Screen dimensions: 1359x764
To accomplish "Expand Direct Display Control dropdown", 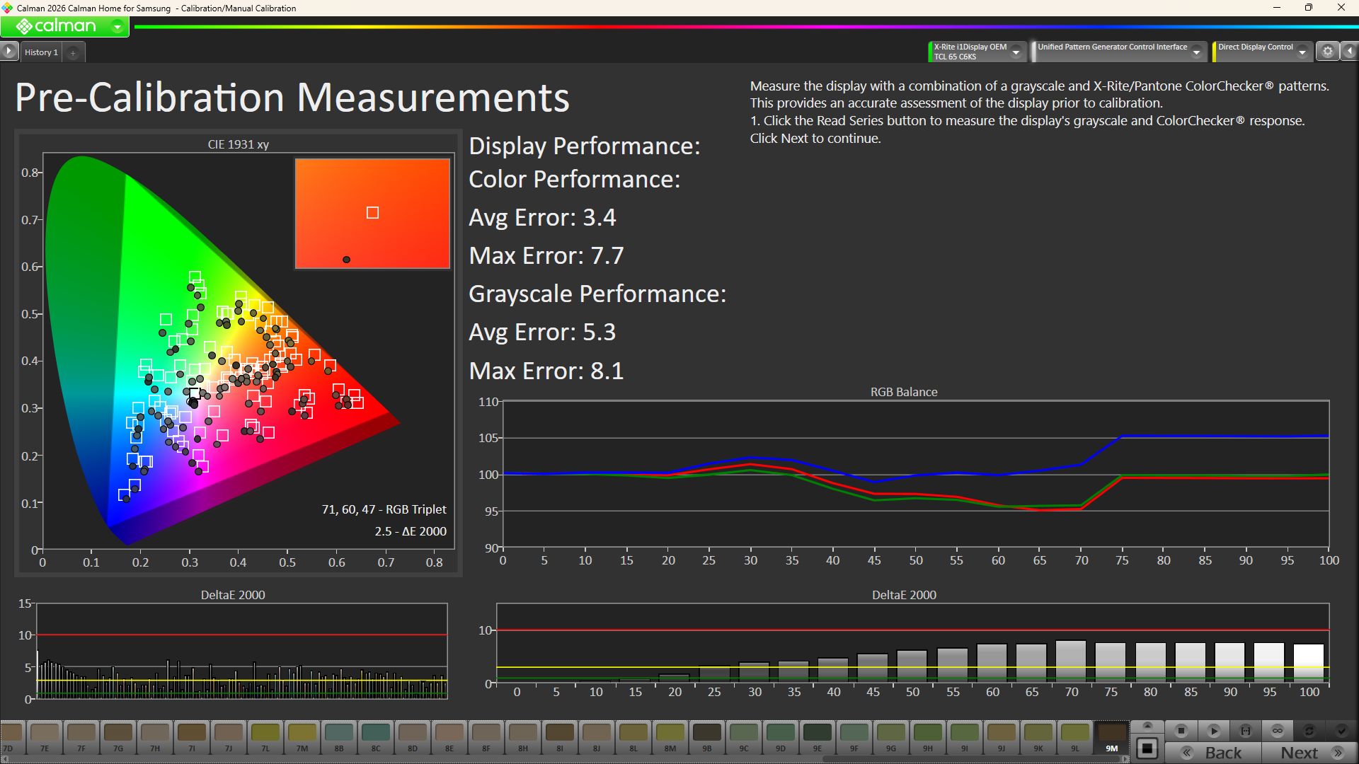I will pyautogui.click(x=1302, y=52).
